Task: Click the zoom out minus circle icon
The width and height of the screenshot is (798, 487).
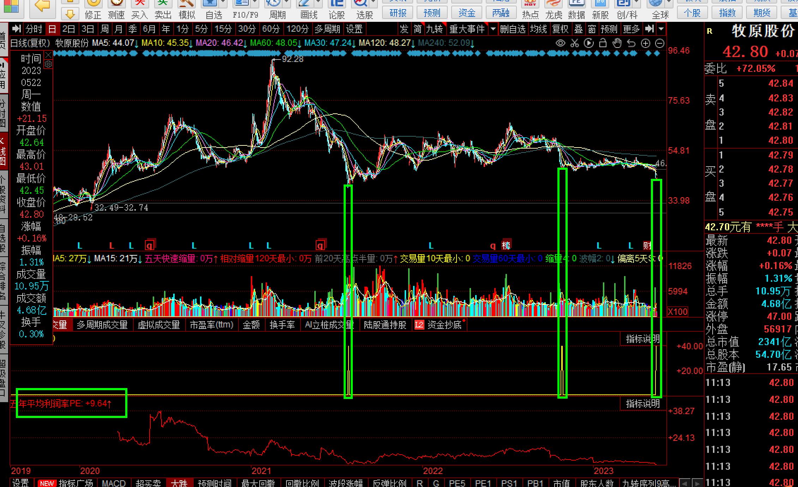Action: [659, 43]
